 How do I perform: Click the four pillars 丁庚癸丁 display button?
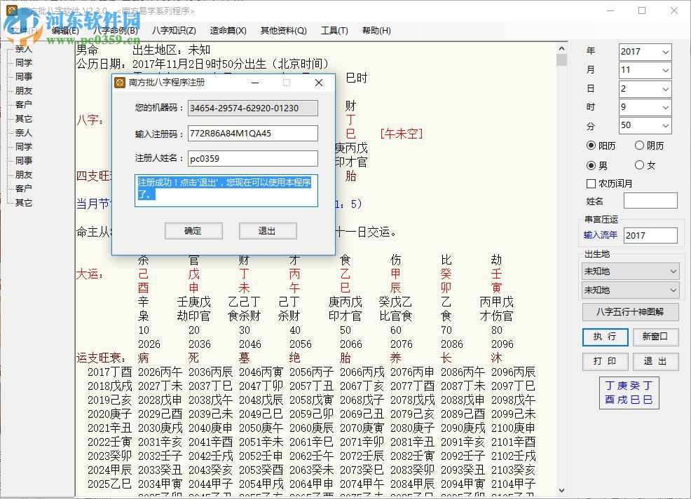click(629, 393)
